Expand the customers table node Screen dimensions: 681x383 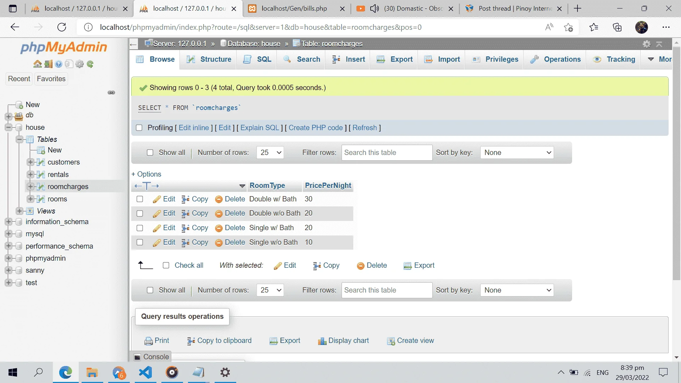(31, 162)
